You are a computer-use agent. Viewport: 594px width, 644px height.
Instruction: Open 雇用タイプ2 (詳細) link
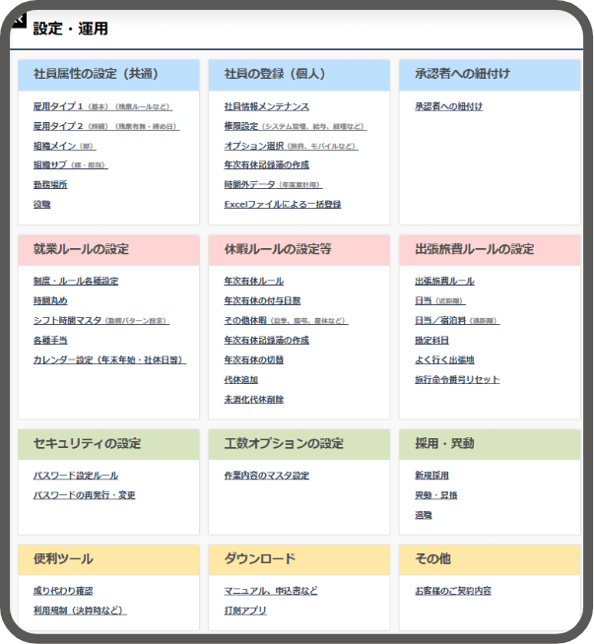pos(106,126)
